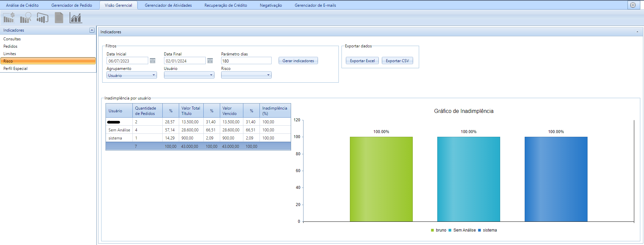This screenshot has width=644, height=245.
Task: Sort by Valor Vencido column header
Action: pyautogui.click(x=232, y=111)
